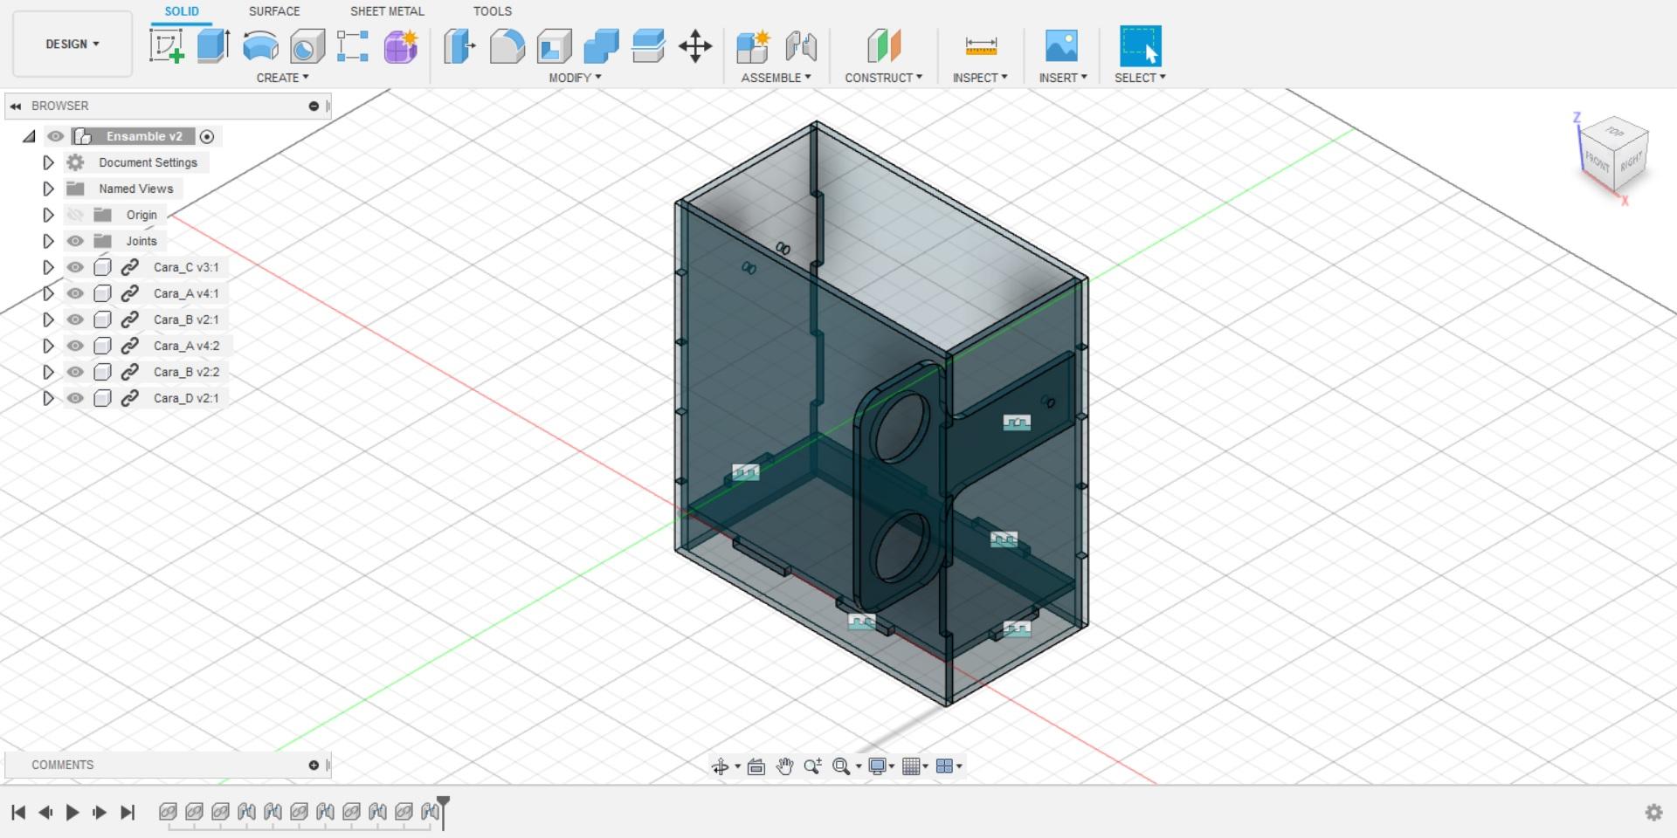Select the Offset Plane construct tool

[883, 45]
